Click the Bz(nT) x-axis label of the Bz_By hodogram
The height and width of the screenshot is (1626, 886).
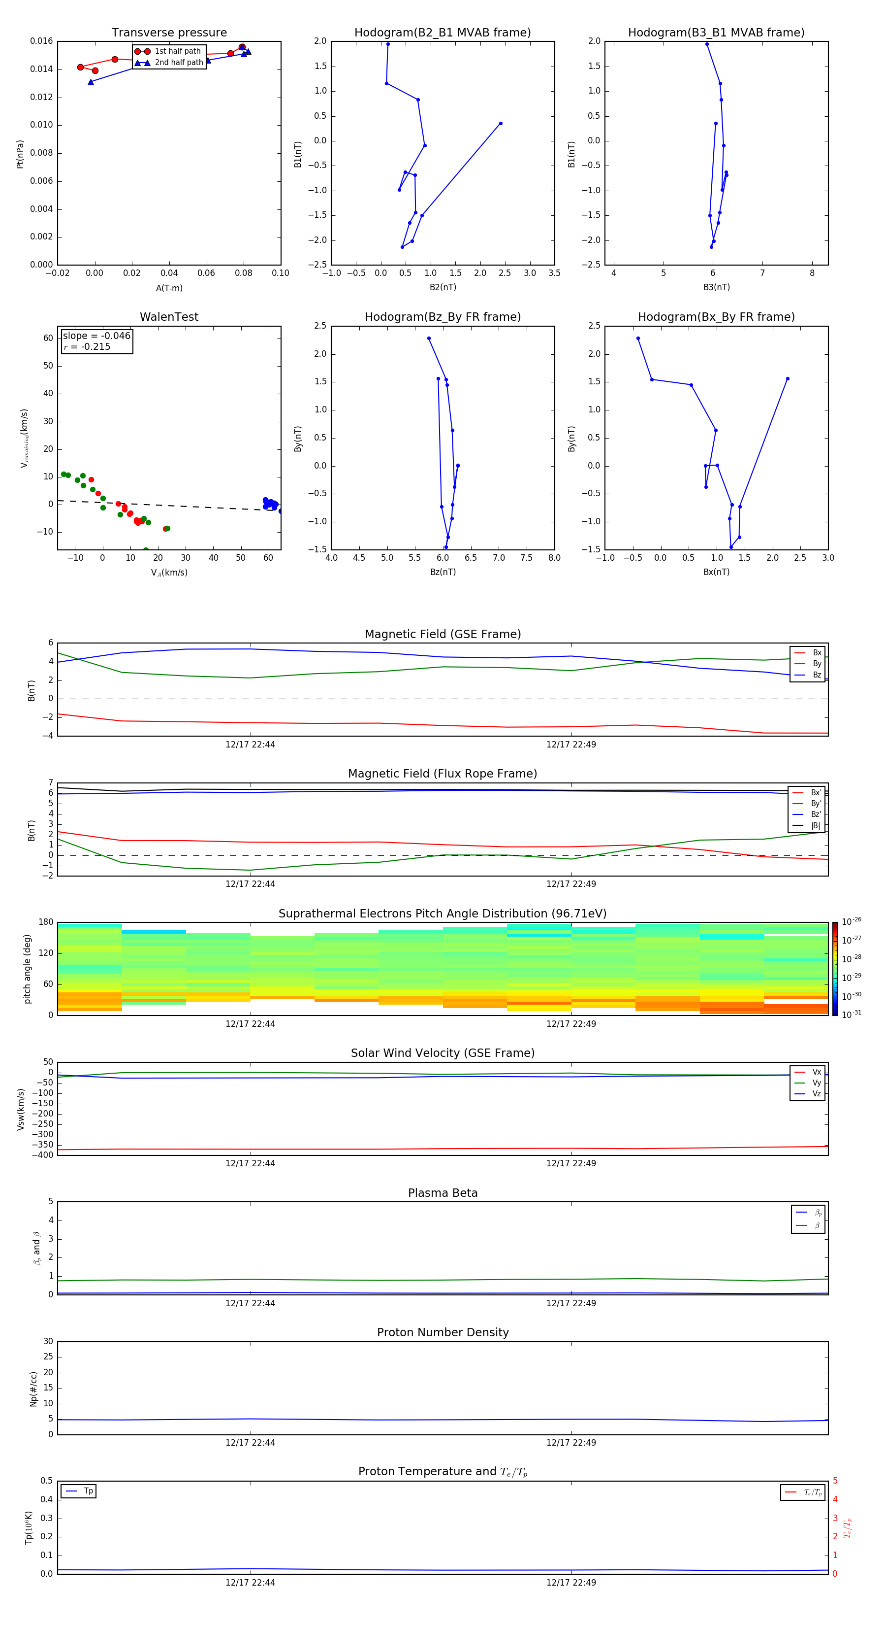click(442, 572)
